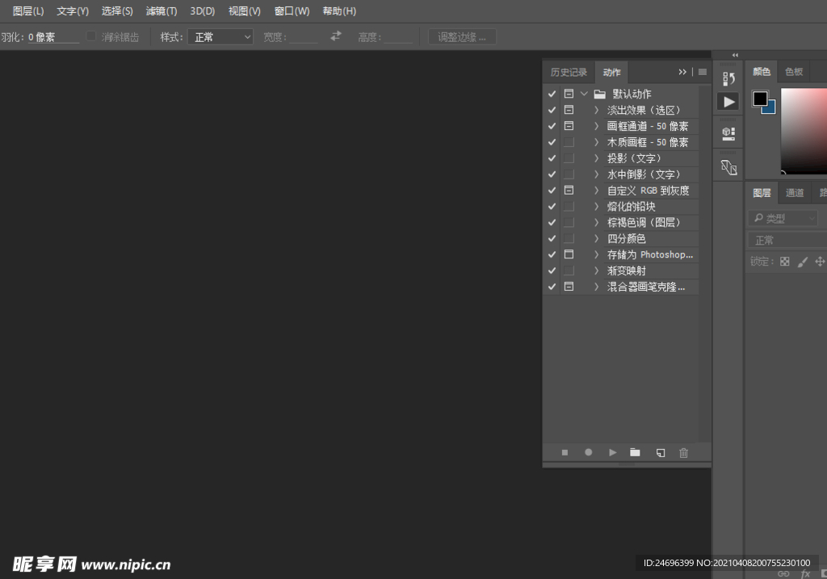Viewport: 827px width, 579px height.
Task: Expand the 投影（文字） action details
Action: (595, 157)
